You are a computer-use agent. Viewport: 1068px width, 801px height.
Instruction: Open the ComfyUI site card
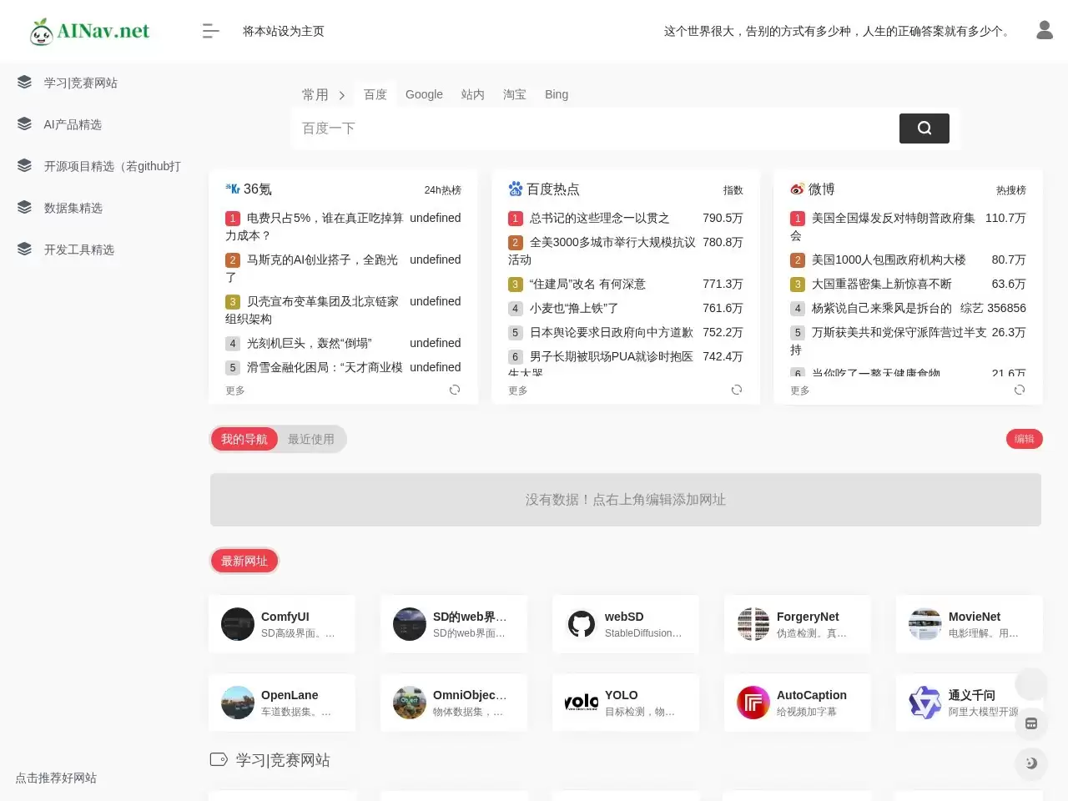pos(281,623)
